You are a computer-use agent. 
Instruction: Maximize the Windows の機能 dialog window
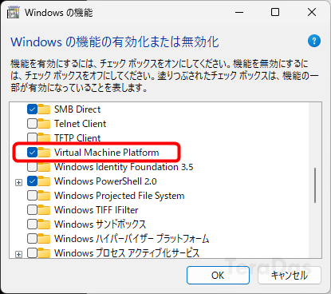click(275, 12)
